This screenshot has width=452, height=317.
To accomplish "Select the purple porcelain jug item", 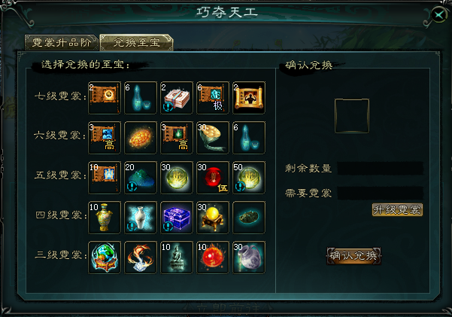I will [x=249, y=258].
